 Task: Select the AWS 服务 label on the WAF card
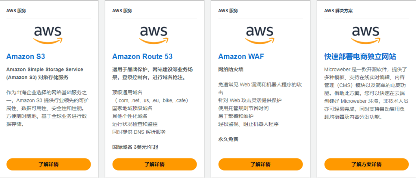228,11
